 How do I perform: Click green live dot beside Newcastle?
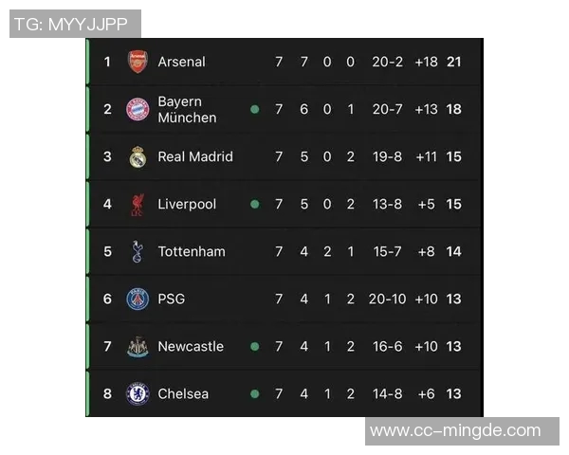pos(254,346)
